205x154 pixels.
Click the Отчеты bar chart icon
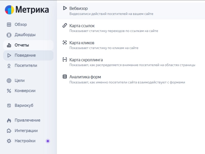click(9, 45)
